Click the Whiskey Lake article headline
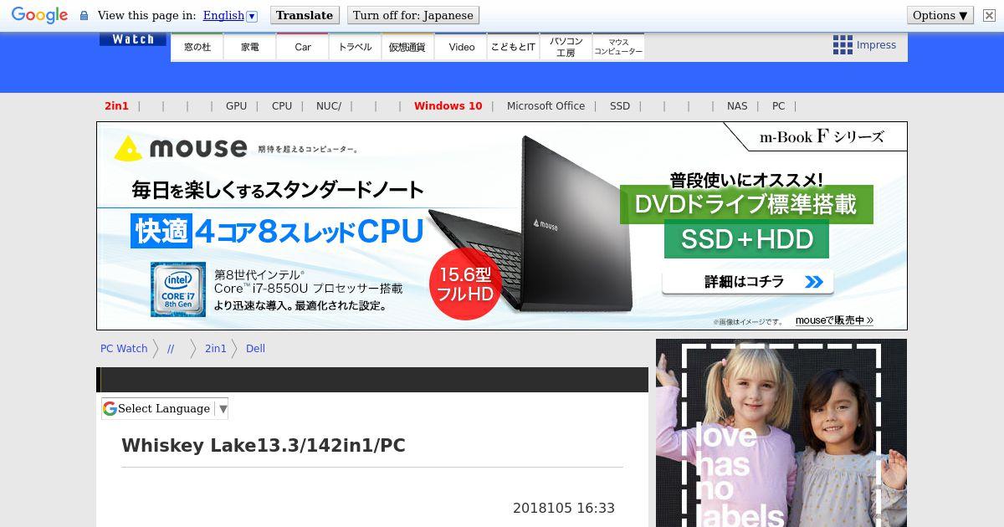The height and width of the screenshot is (527, 1004). (x=264, y=446)
